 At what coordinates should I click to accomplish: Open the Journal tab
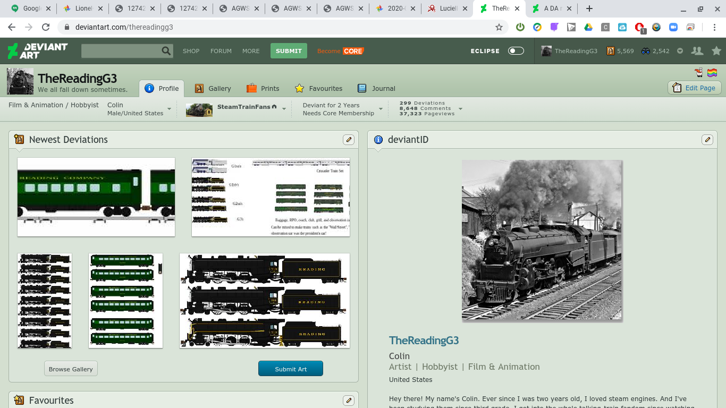pyautogui.click(x=376, y=89)
